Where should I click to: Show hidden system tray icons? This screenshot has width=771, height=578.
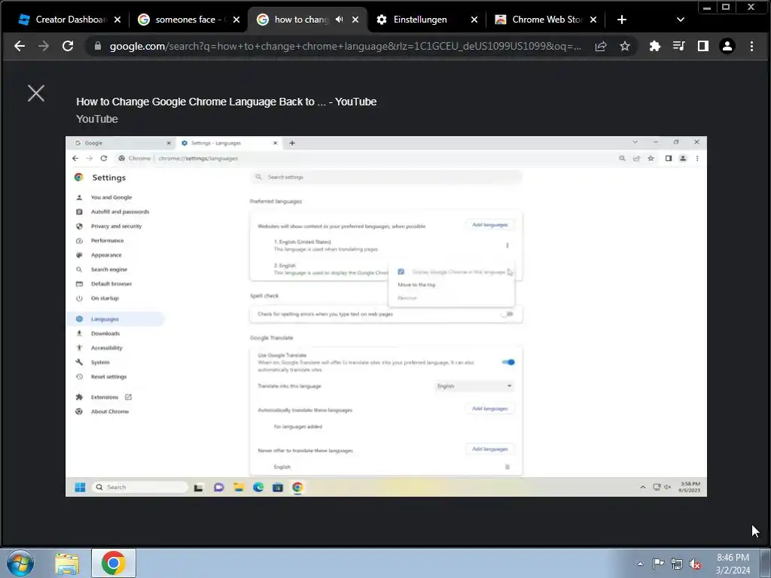640,564
